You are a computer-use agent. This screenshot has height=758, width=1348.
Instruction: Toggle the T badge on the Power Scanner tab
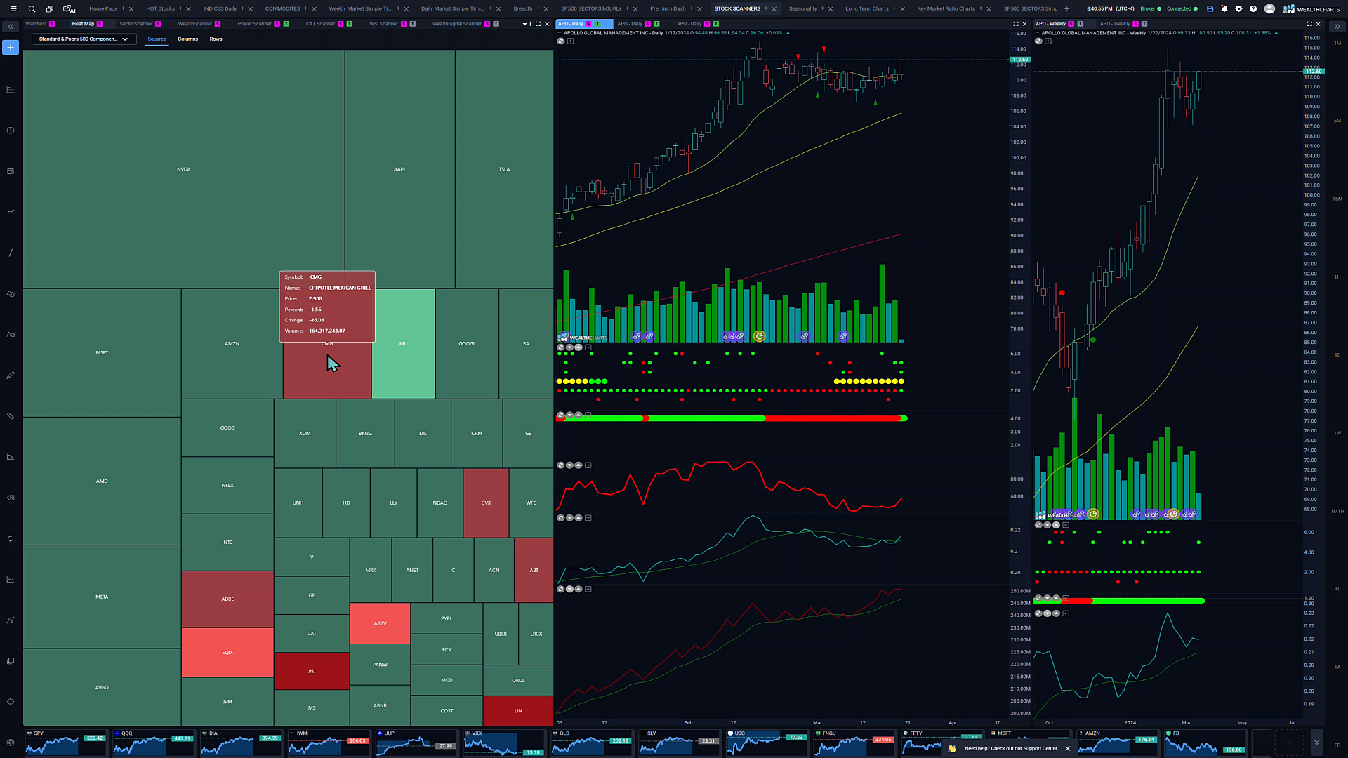point(286,24)
